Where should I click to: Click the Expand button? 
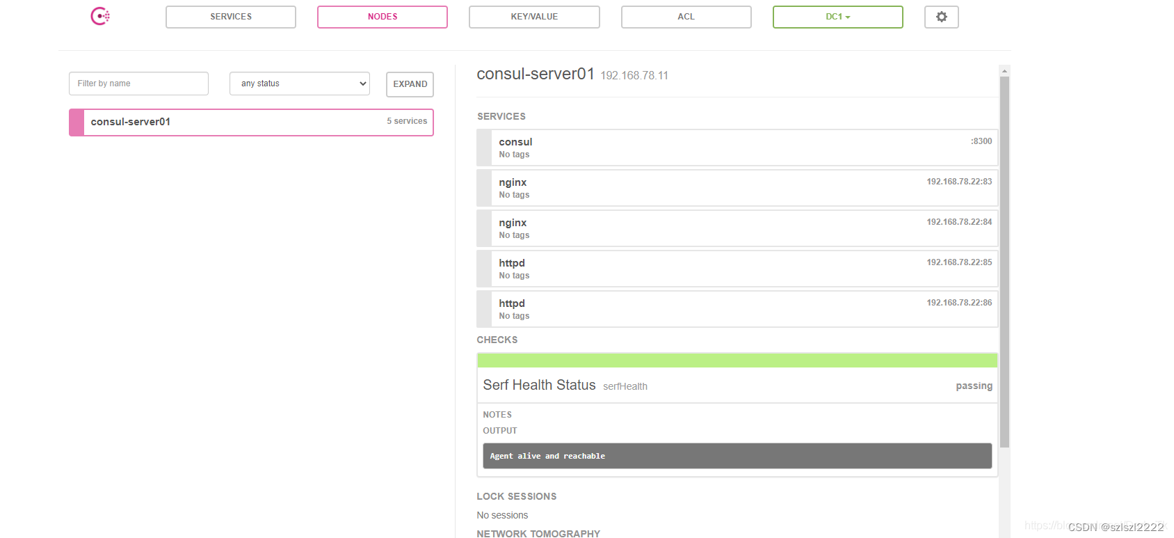coord(410,84)
